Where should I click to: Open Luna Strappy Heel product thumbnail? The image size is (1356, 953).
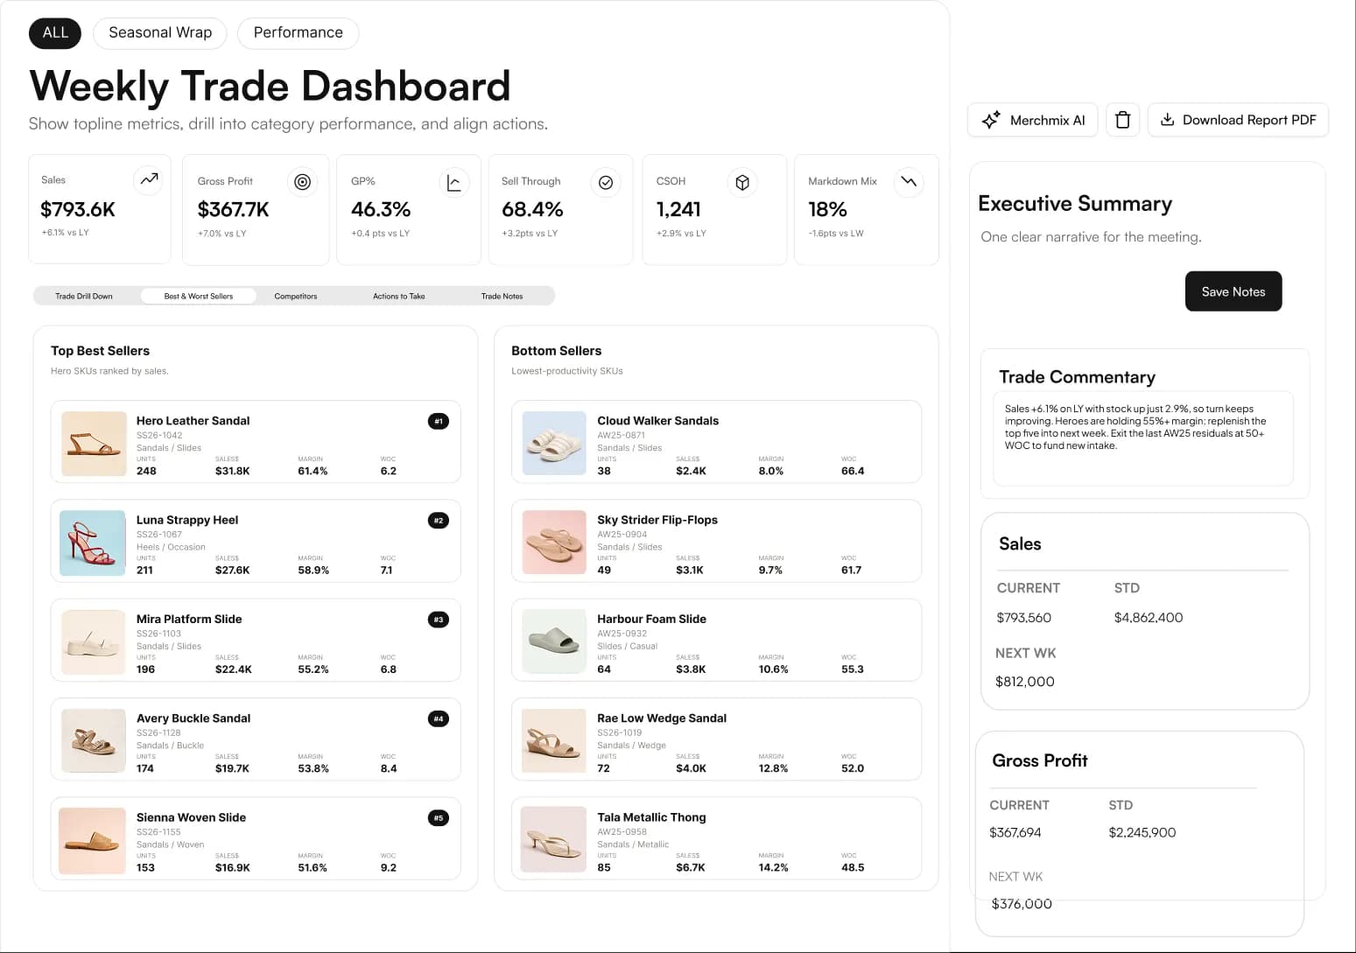93,543
